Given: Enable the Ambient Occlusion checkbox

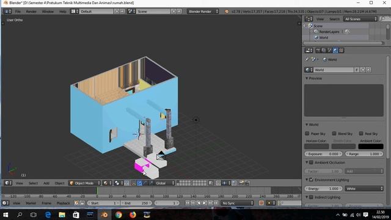Looking at the screenshot, I should [311, 163].
